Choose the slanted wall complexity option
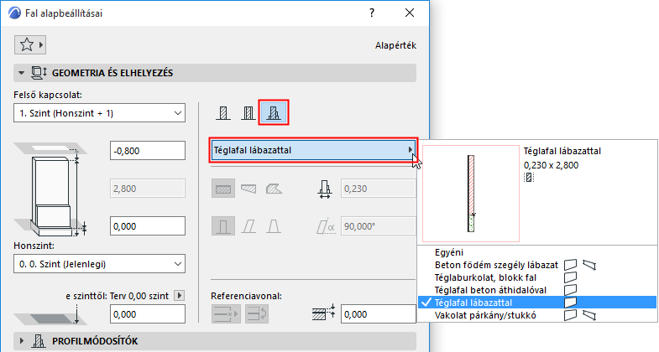659x352 pixels. (248, 225)
